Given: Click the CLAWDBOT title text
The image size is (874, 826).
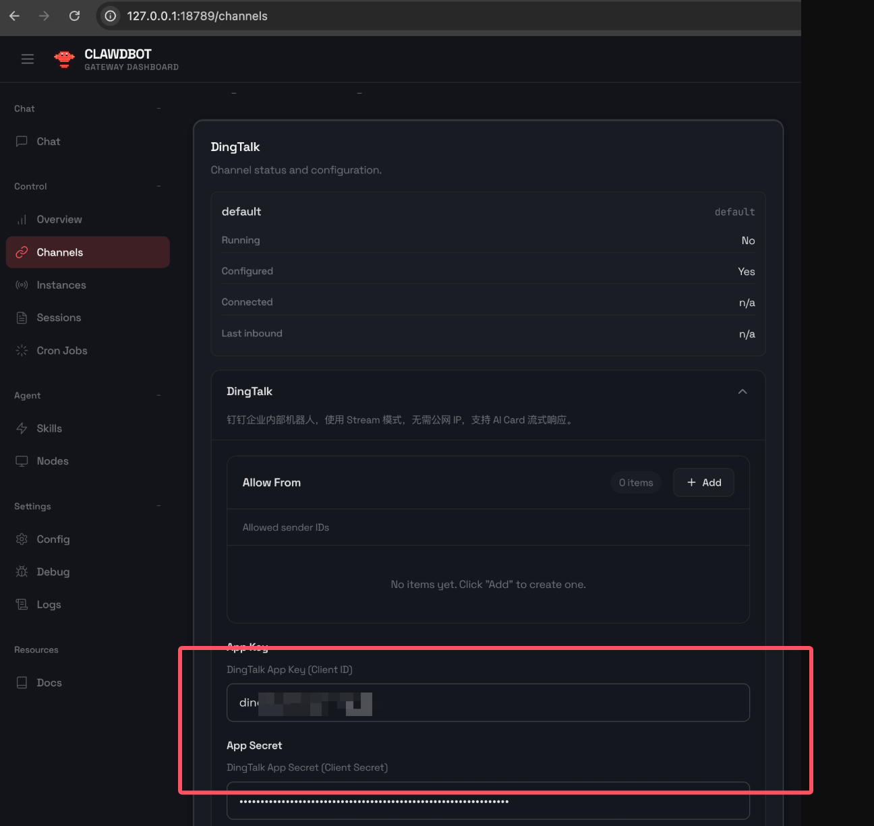Looking at the screenshot, I should pos(118,54).
